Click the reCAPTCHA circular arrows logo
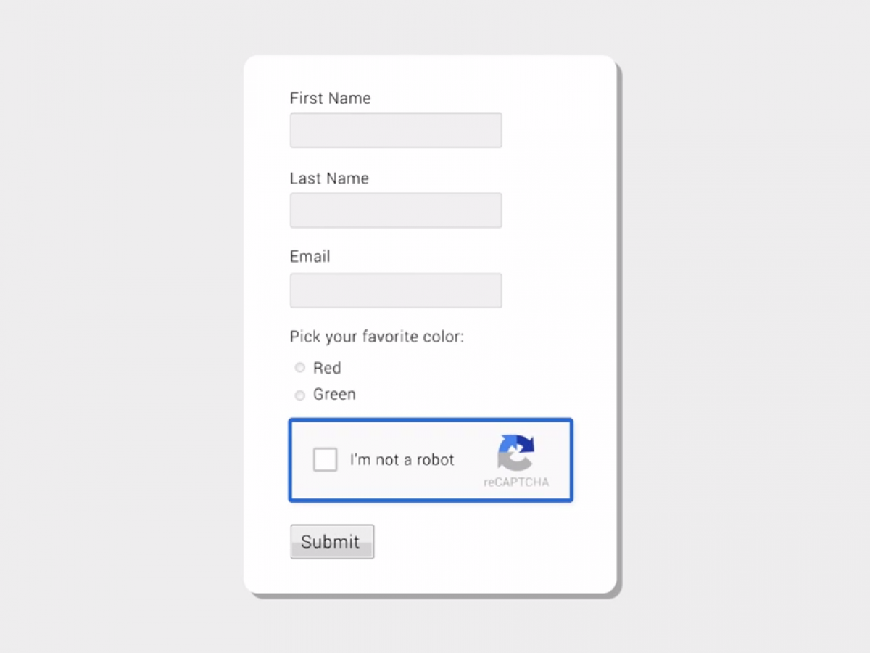870x653 pixels. click(x=515, y=452)
